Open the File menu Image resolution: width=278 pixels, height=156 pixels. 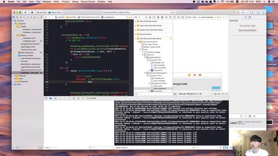18,2
